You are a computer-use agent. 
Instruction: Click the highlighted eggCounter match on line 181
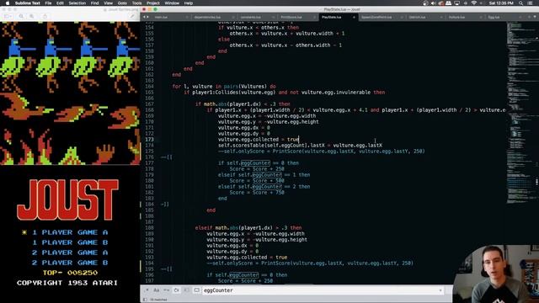click(x=267, y=187)
